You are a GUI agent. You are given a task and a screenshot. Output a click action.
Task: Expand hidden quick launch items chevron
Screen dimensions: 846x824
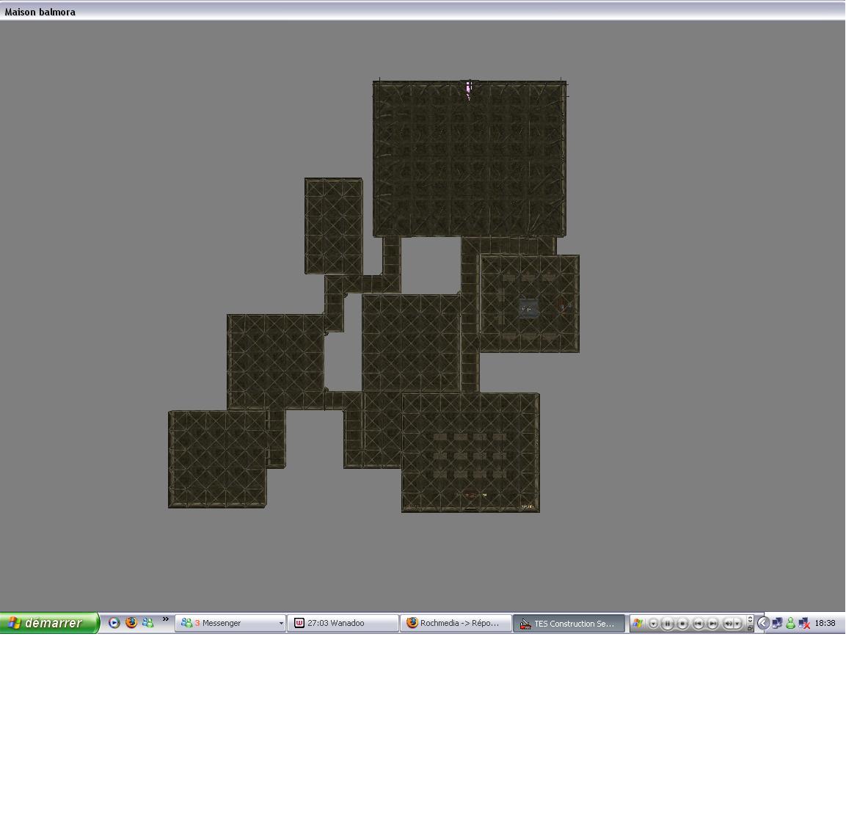pos(165,619)
